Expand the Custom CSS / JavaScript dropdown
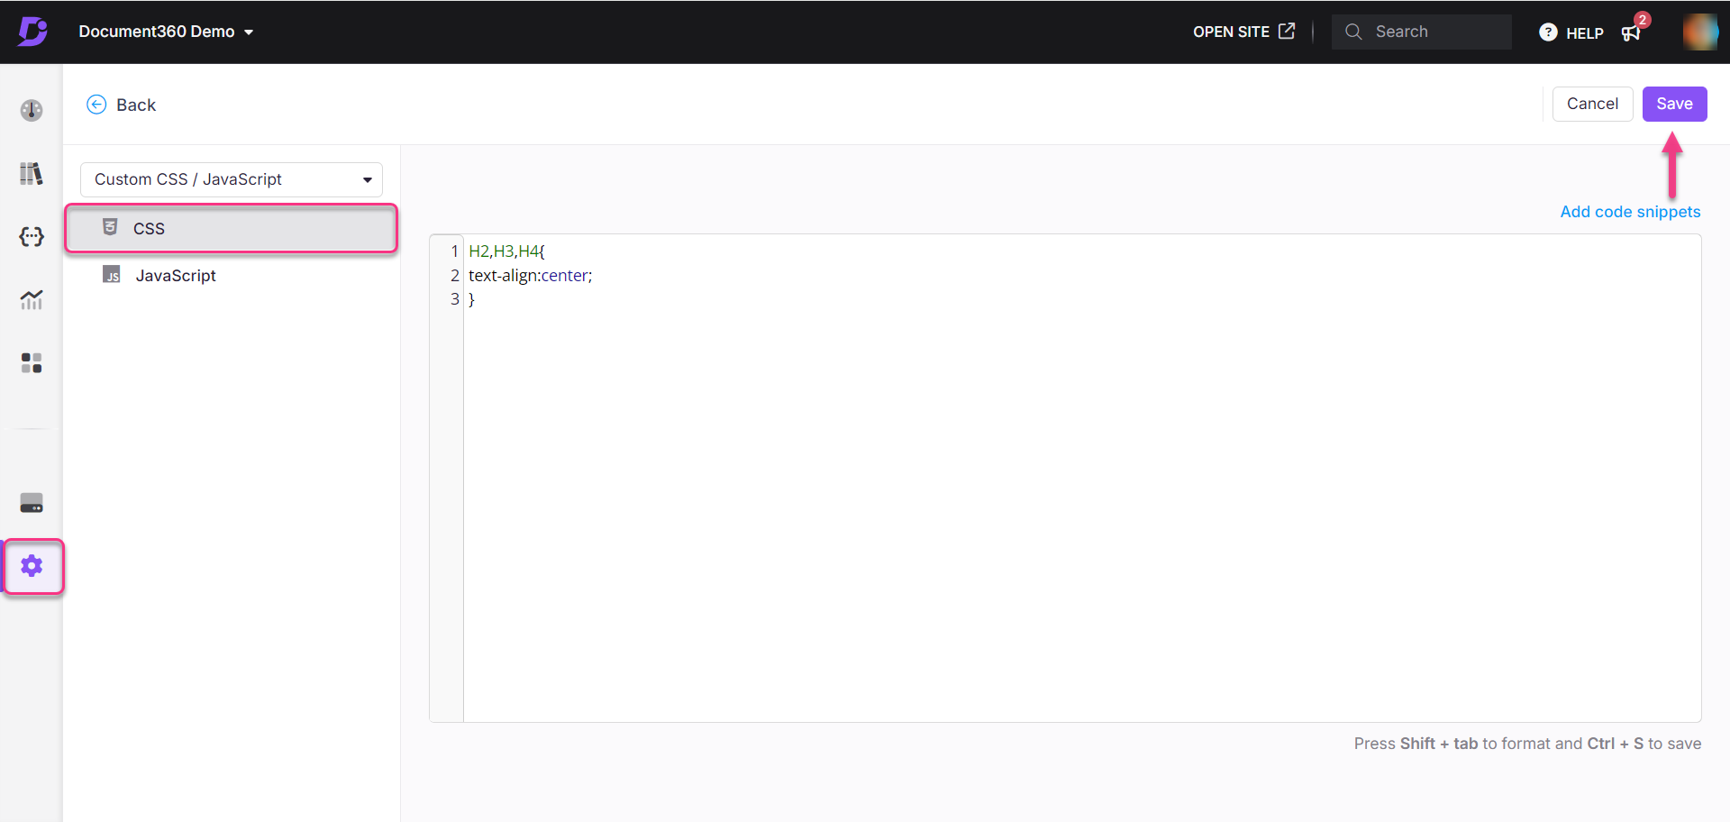Screen dimensions: 1730x822 click(x=232, y=179)
